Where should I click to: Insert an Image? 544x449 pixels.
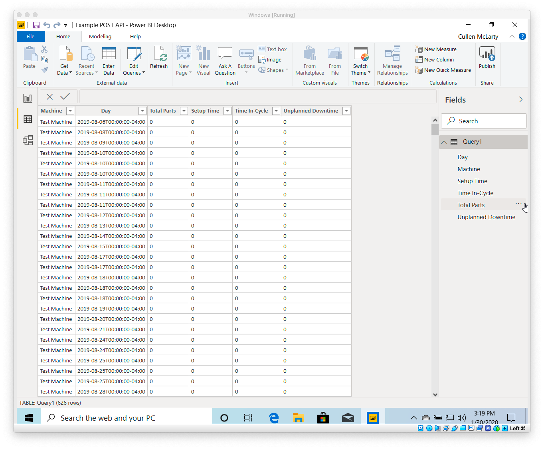tap(270, 59)
